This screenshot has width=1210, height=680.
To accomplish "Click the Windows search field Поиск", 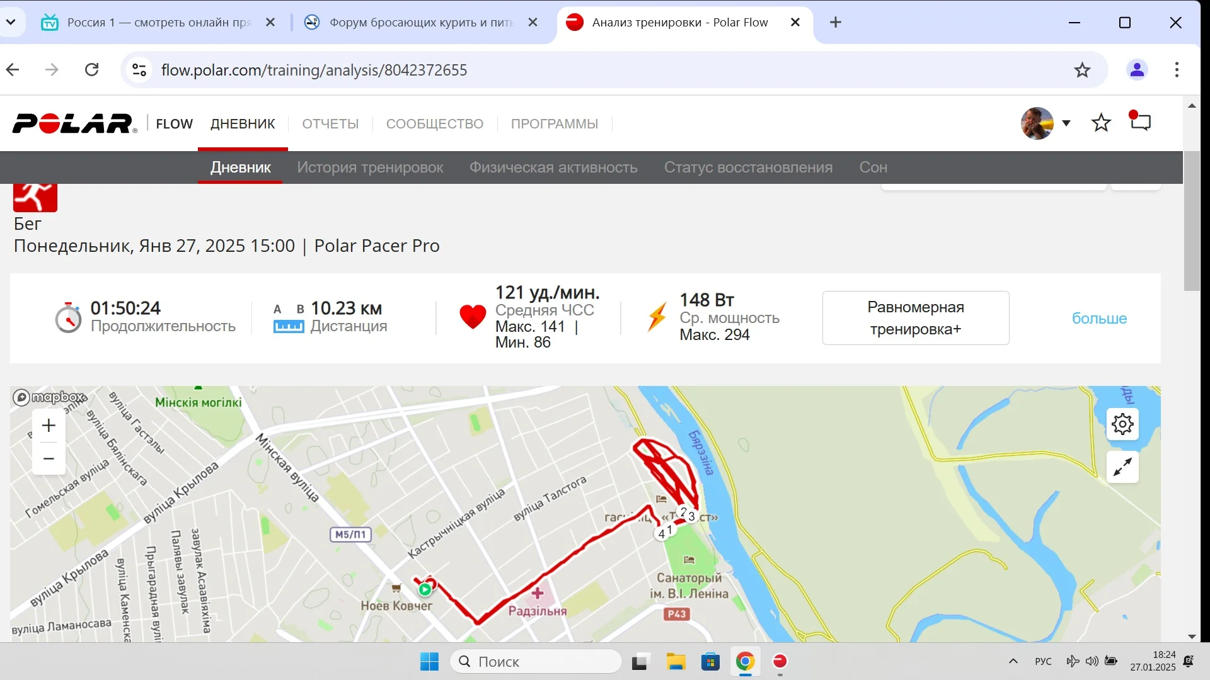I will click(x=536, y=662).
